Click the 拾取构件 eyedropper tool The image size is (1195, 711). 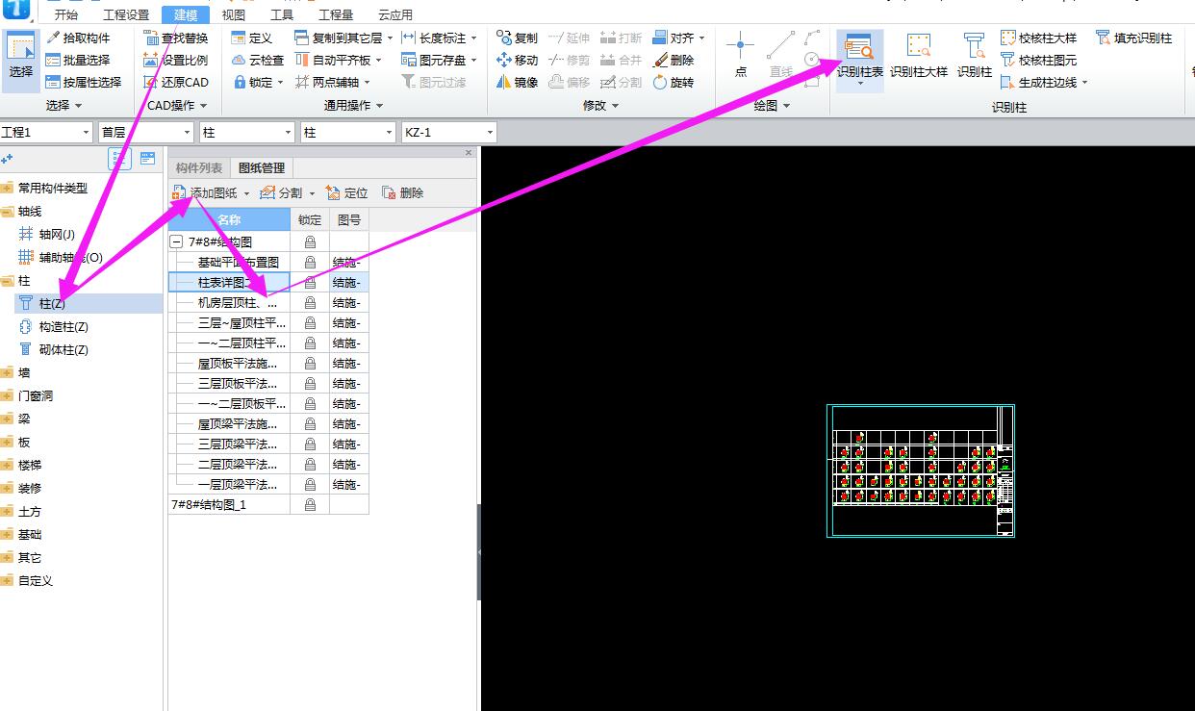point(79,38)
